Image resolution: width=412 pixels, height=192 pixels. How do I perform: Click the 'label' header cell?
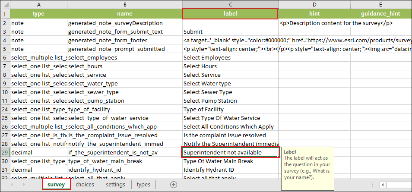[230, 14]
